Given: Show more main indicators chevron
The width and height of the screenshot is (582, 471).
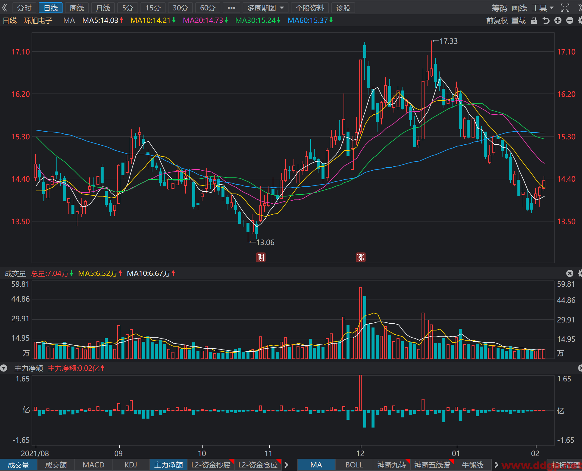Looking at the screenshot, I should (496, 465).
